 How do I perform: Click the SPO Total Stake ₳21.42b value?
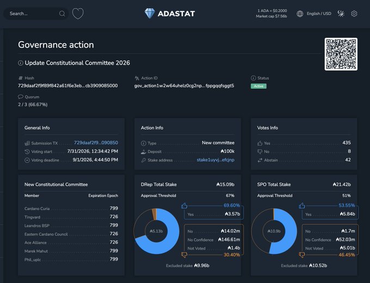tap(342, 185)
